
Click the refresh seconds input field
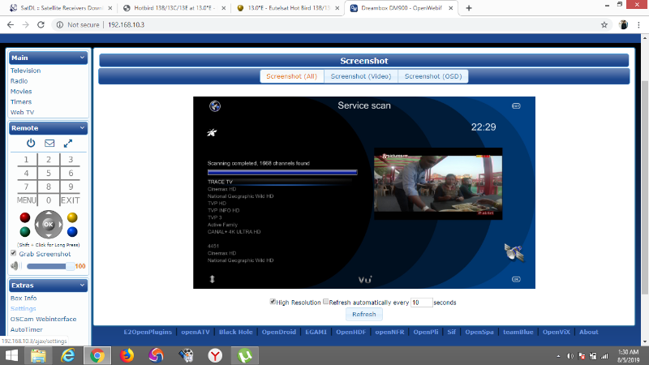(421, 303)
